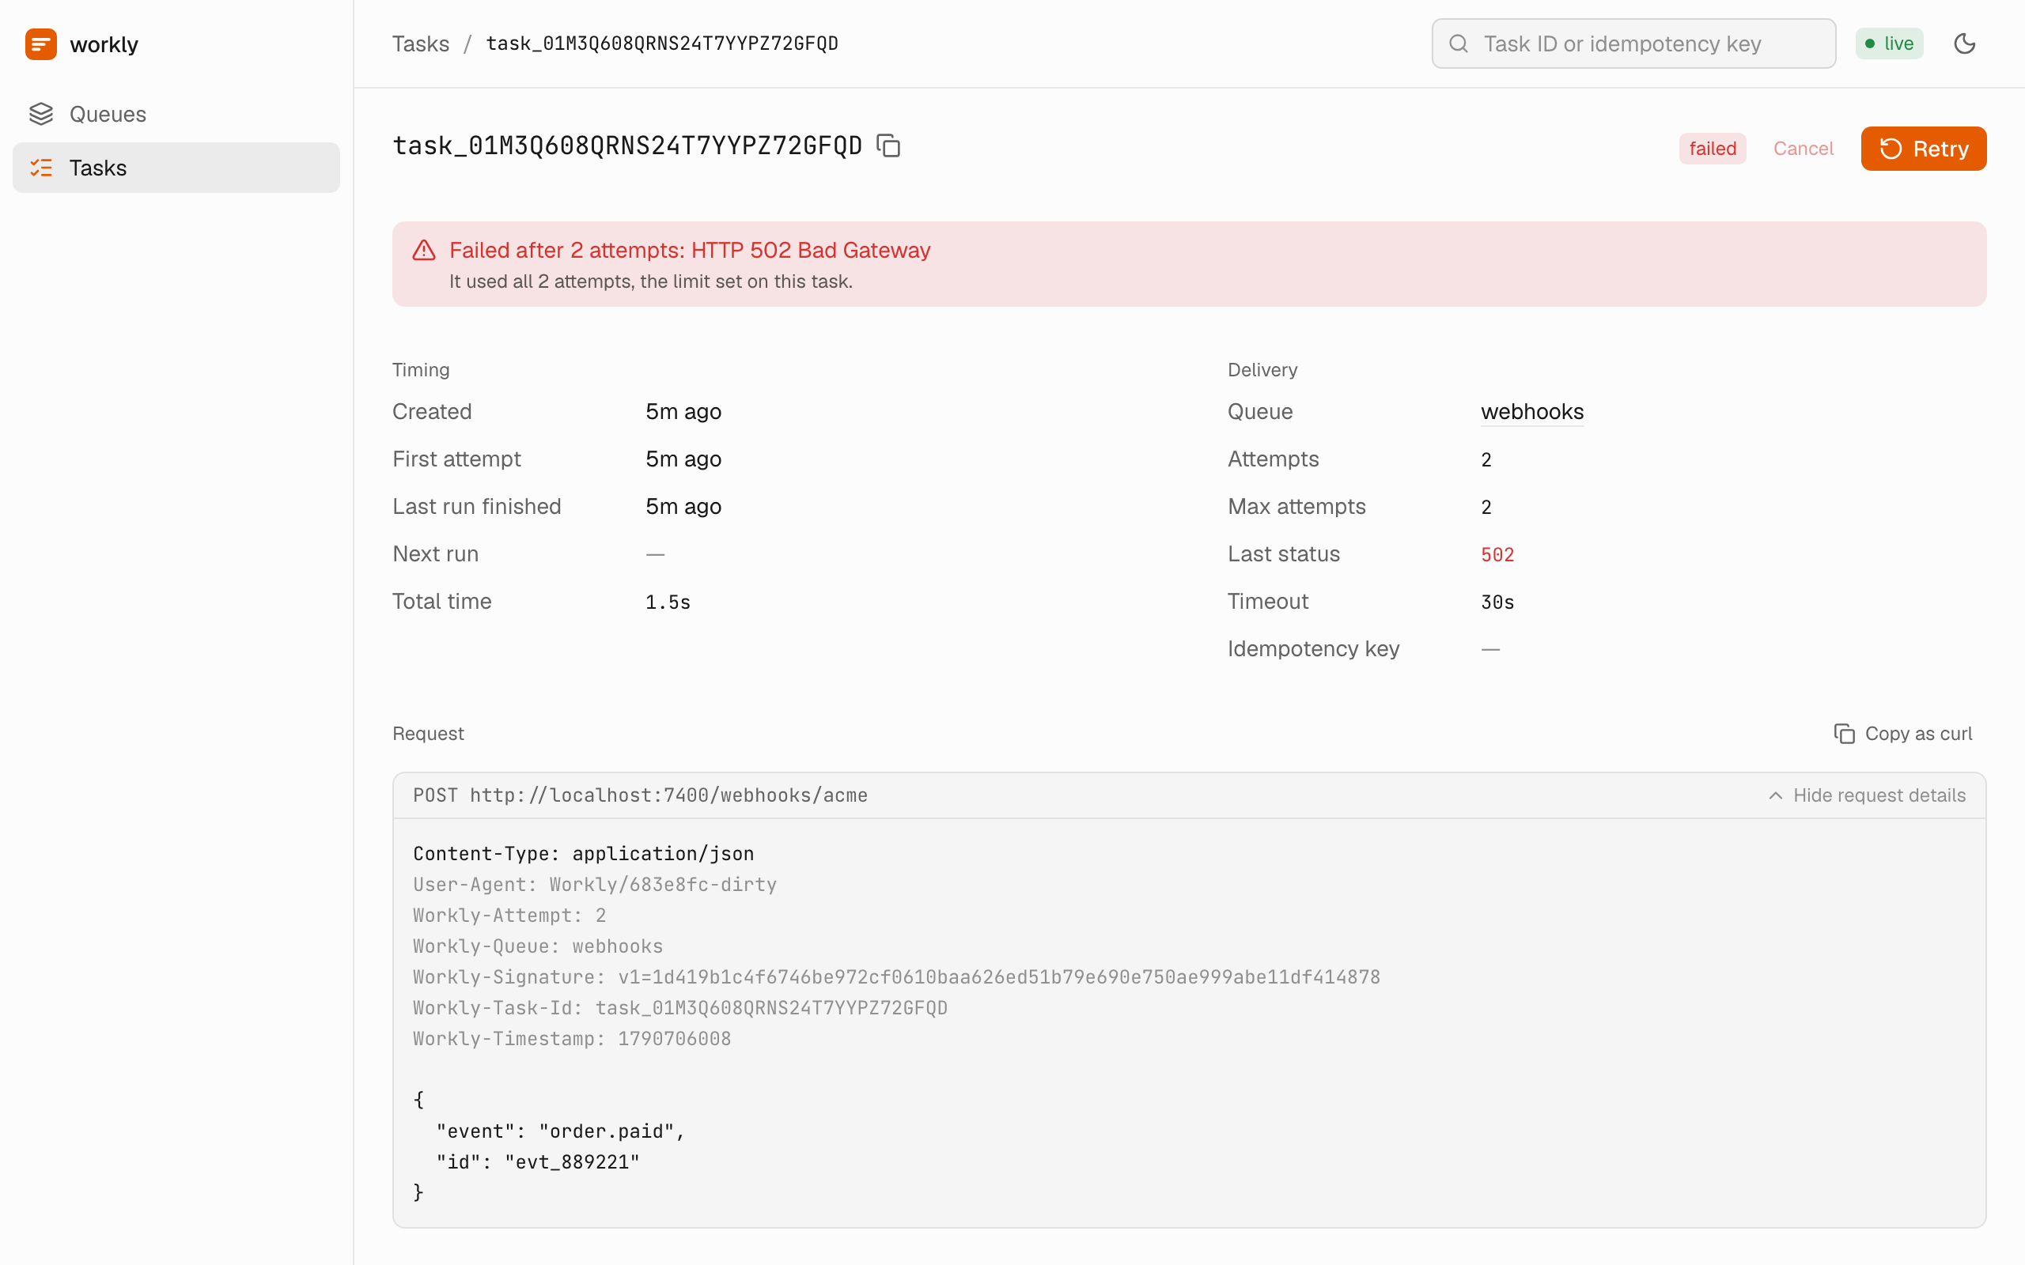
Task: Collapse with Hide request details
Action: coord(1867,795)
